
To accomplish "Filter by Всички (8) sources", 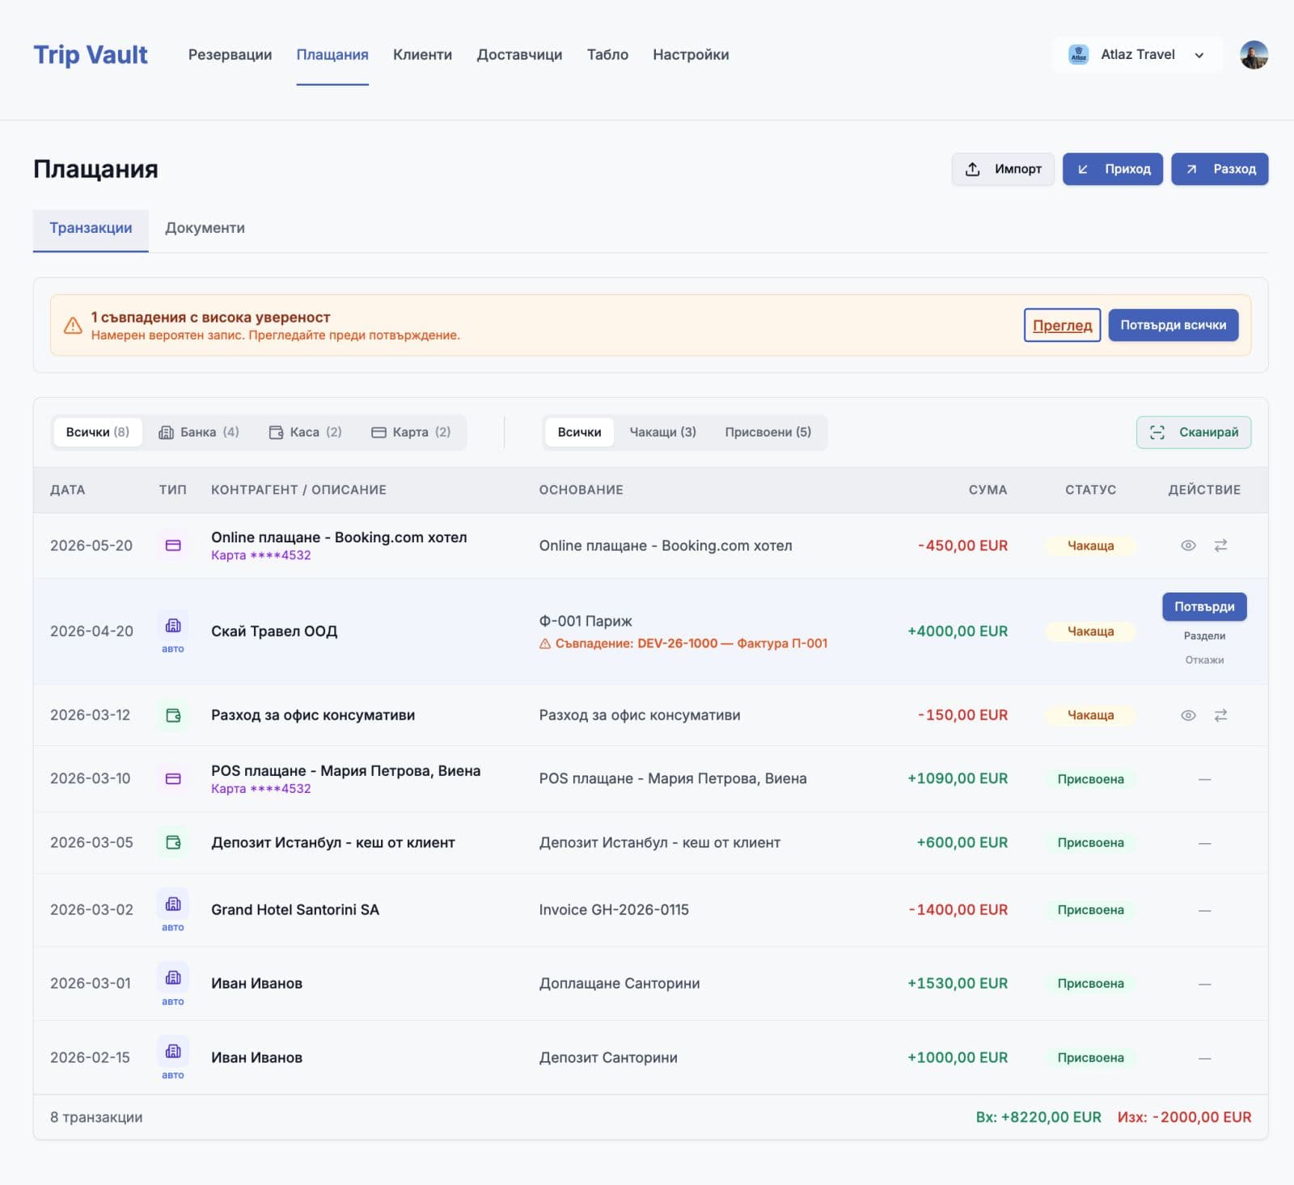I will point(98,432).
